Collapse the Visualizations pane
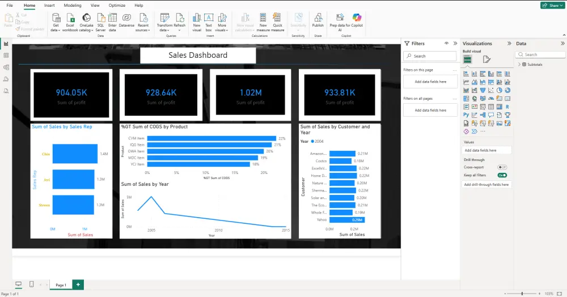The image size is (567, 297). pyautogui.click(x=509, y=43)
